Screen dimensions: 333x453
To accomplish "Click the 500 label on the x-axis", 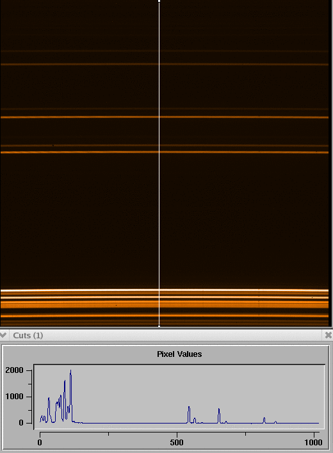I will (x=177, y=442).
